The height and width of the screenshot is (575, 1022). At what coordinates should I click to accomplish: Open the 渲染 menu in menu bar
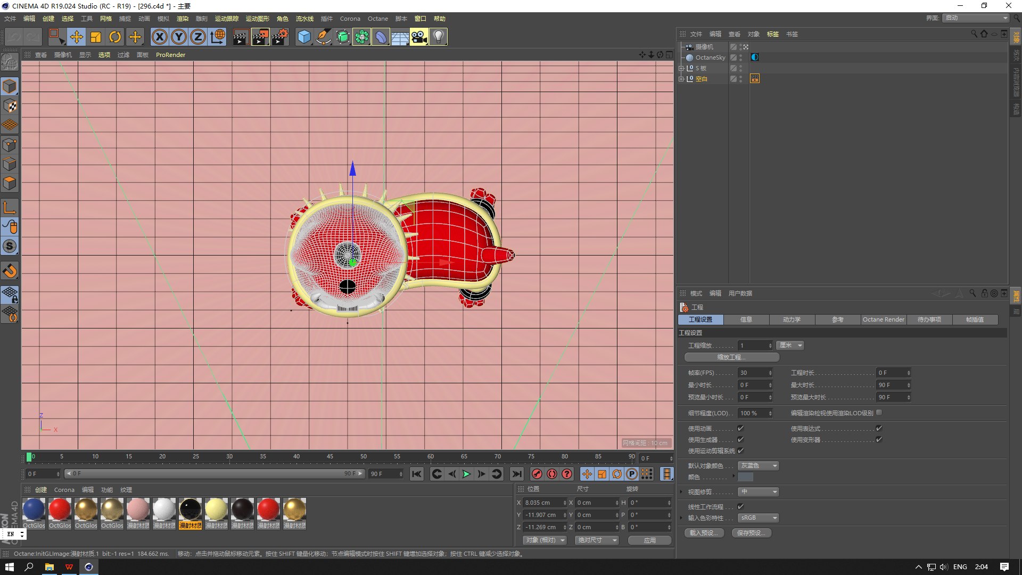[183, 19]
